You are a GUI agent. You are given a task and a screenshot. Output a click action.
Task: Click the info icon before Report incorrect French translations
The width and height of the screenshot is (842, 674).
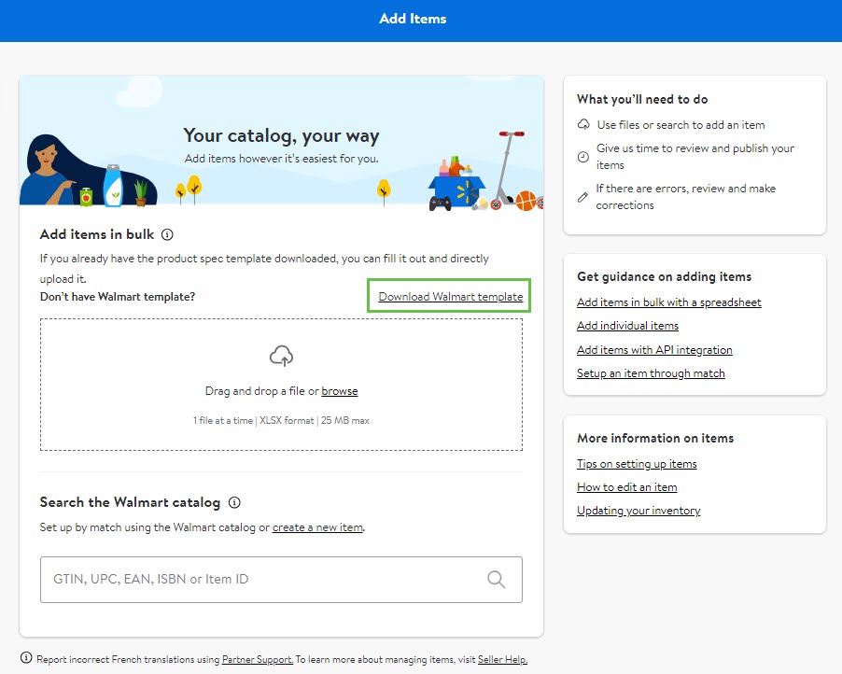(26, 658)
